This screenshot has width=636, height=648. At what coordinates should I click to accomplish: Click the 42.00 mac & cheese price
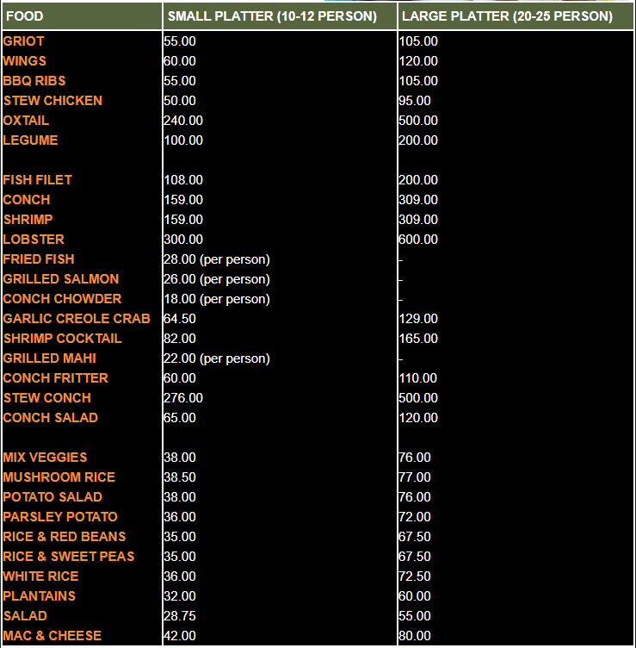(x=180, y=636)
